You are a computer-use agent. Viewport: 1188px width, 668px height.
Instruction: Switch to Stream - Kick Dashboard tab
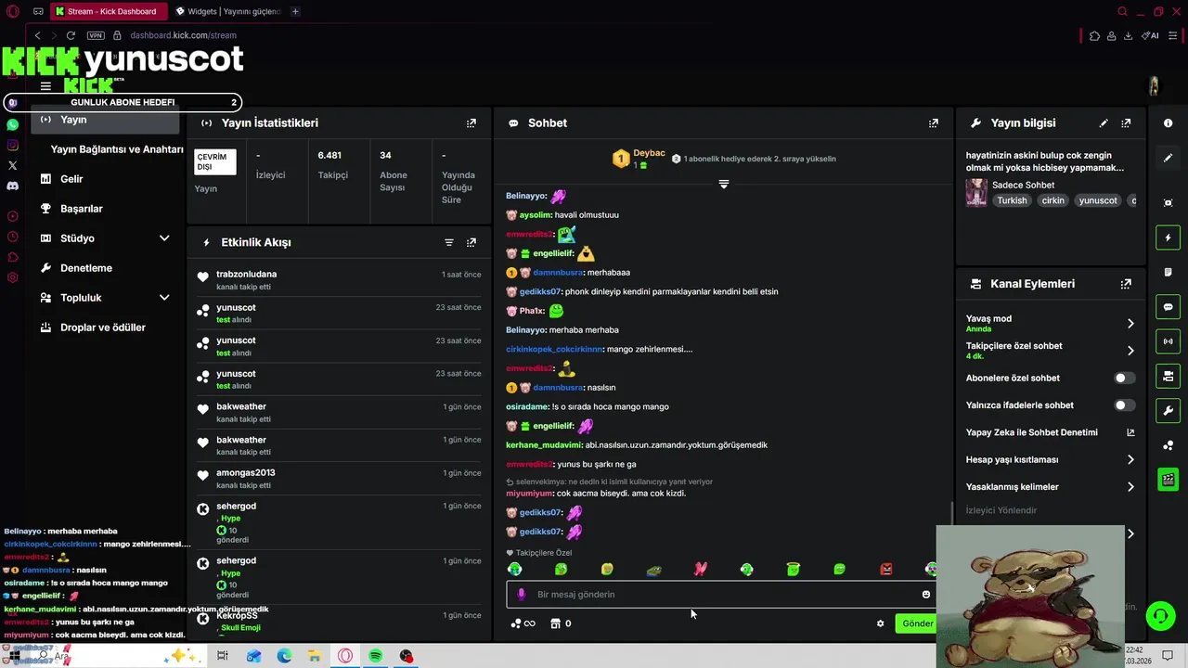pyautogui.click(x=109, y=12)
